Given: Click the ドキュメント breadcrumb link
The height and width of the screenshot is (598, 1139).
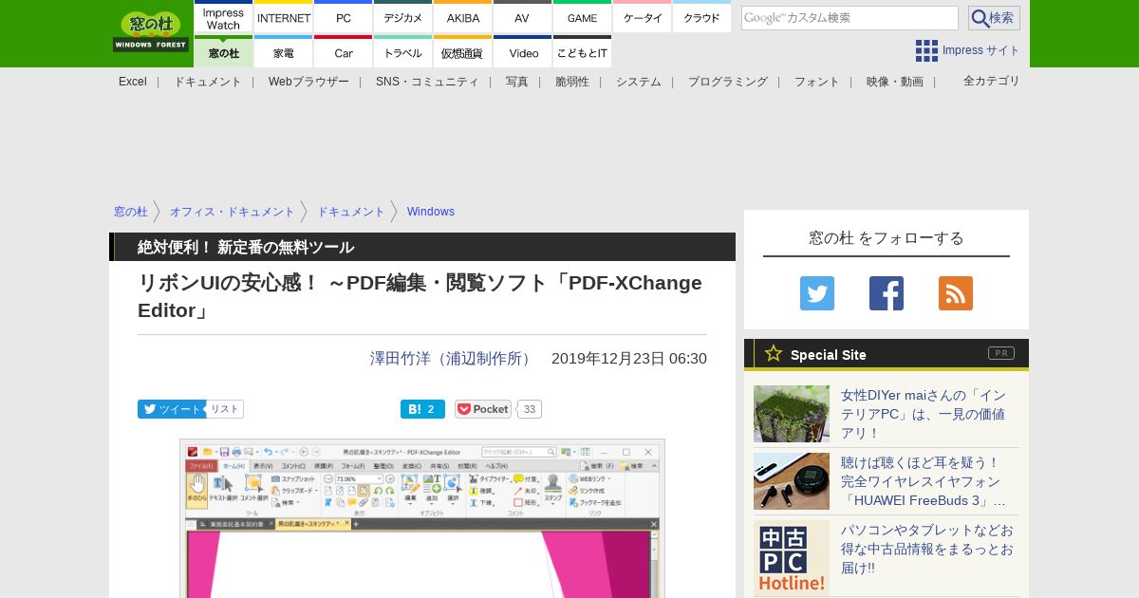Looking at the screenshot, I should (351, 212).
